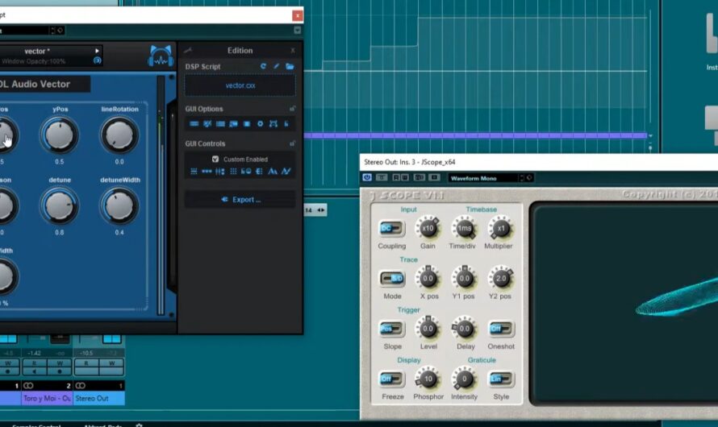The height and width of the screenshot is (427, 718).
Task: Click the yPos knob
Action: pyautogui.click(x=60, y=135)
